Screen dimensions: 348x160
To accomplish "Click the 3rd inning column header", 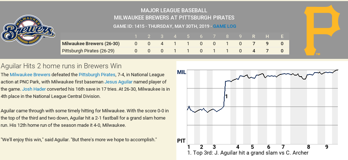I will (x=162, y=36).
